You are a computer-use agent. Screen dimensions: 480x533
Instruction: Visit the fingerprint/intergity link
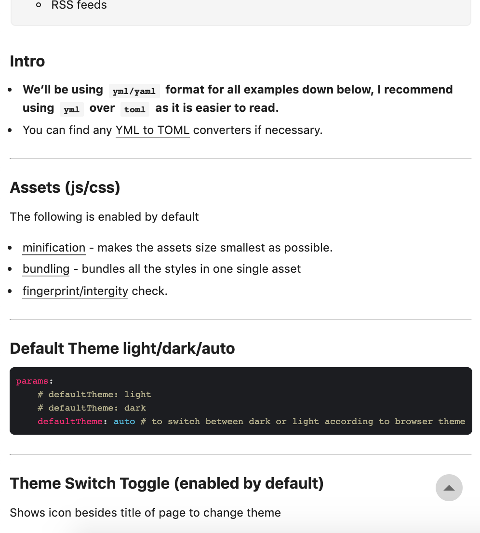(x=75, y=291)
